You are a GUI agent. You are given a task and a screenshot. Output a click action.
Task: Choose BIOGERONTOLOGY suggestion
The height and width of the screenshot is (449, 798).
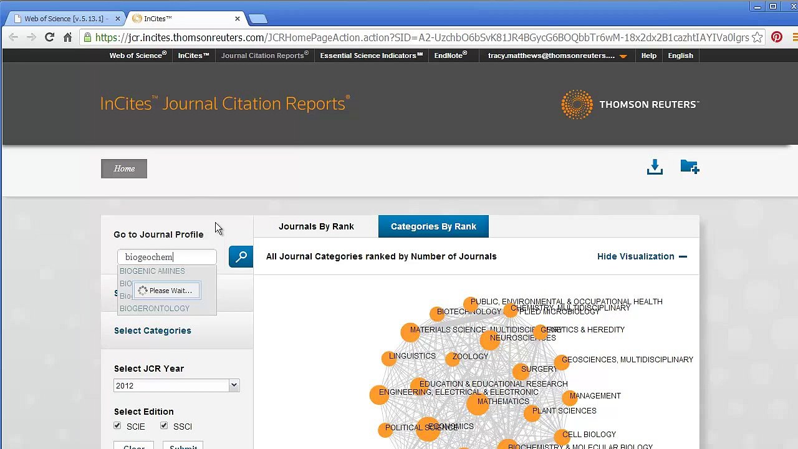pyautogui.click(x=155, y=309)
